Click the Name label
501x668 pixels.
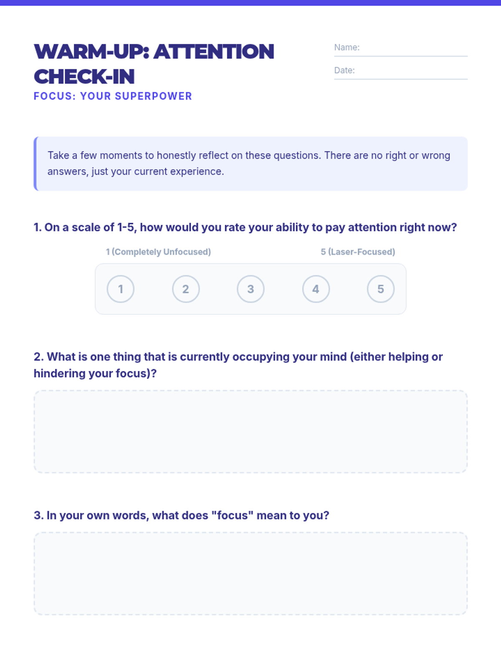pos(347,47)
